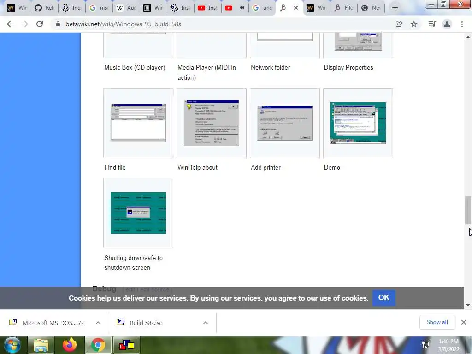Switch to the YouTube tab playing audio
The width and height of the screenshot is (472, 354).
point(235,8)
